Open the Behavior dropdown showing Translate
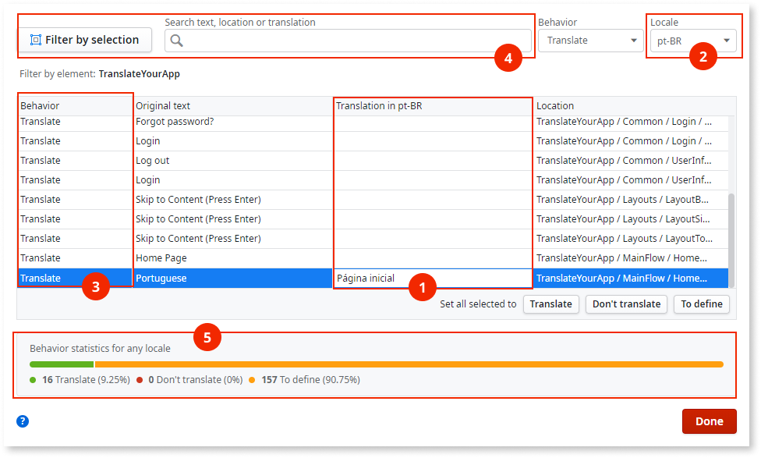 590,40
